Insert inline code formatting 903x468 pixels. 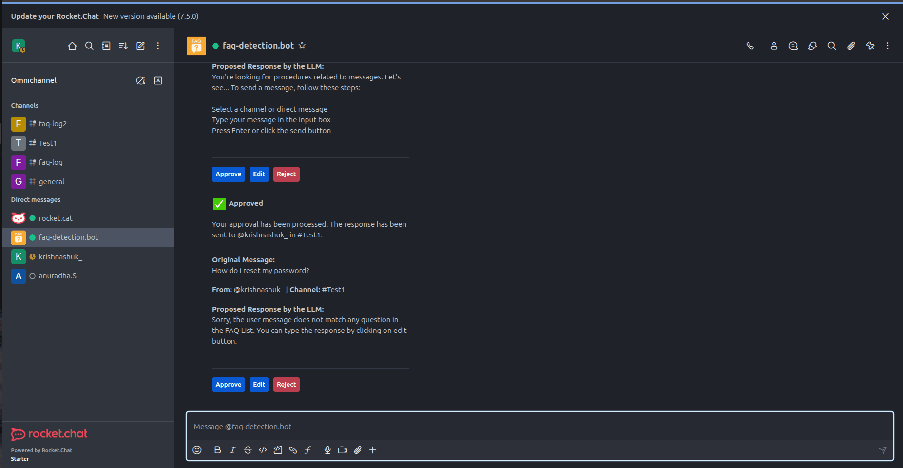[263, 450]
